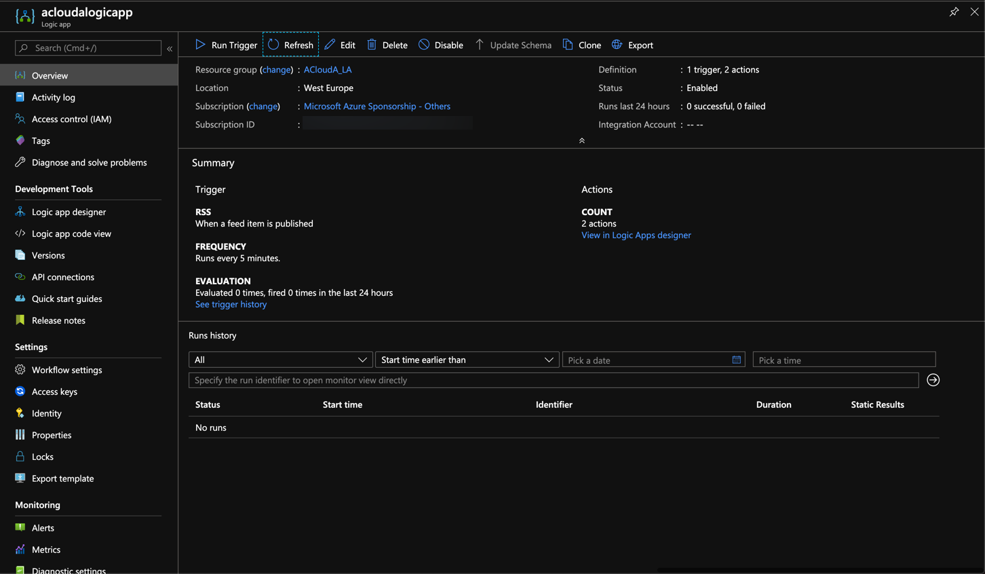This screenshot has height=574, width=985.
Task: Click the Access keys icon
Action: tap(20, 391)
